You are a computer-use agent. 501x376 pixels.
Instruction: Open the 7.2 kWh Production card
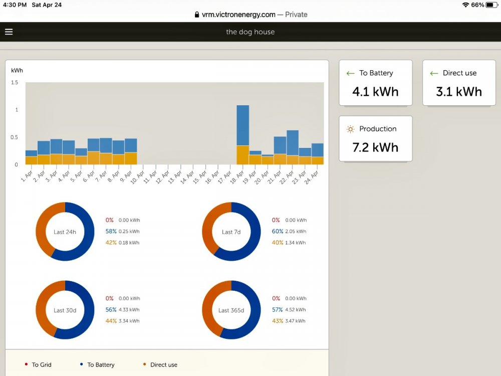(x=375, y=139)
